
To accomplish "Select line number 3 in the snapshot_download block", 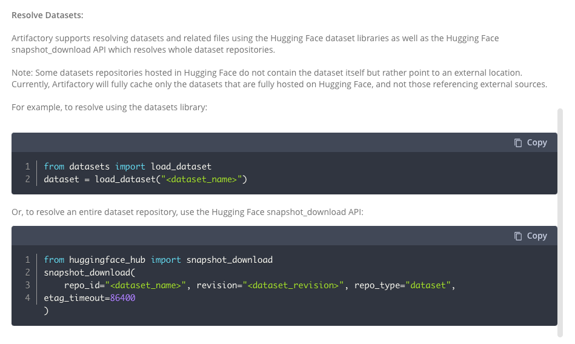I will coord(27,285).
